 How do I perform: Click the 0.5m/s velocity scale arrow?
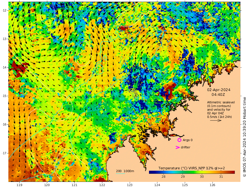point(216,120)
